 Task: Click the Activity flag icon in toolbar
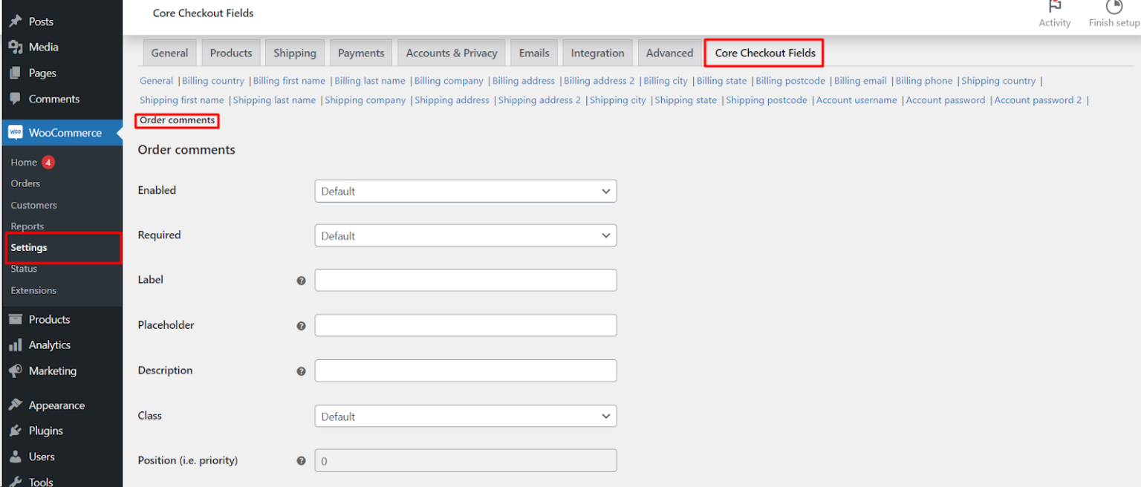(x=1055, y=7)
